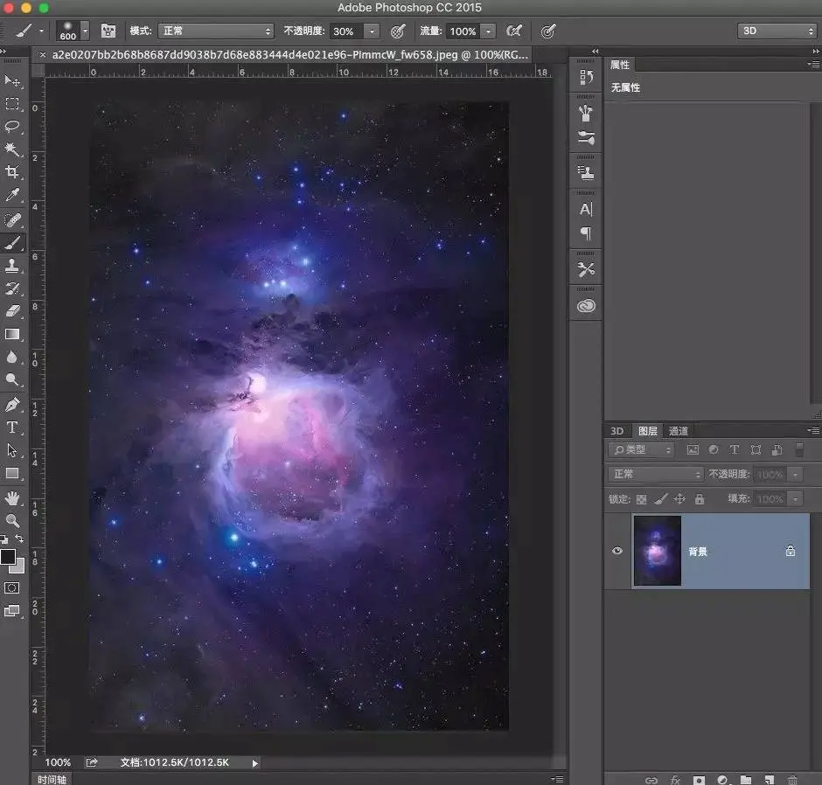Select the Hand tool

coord(12,497)
